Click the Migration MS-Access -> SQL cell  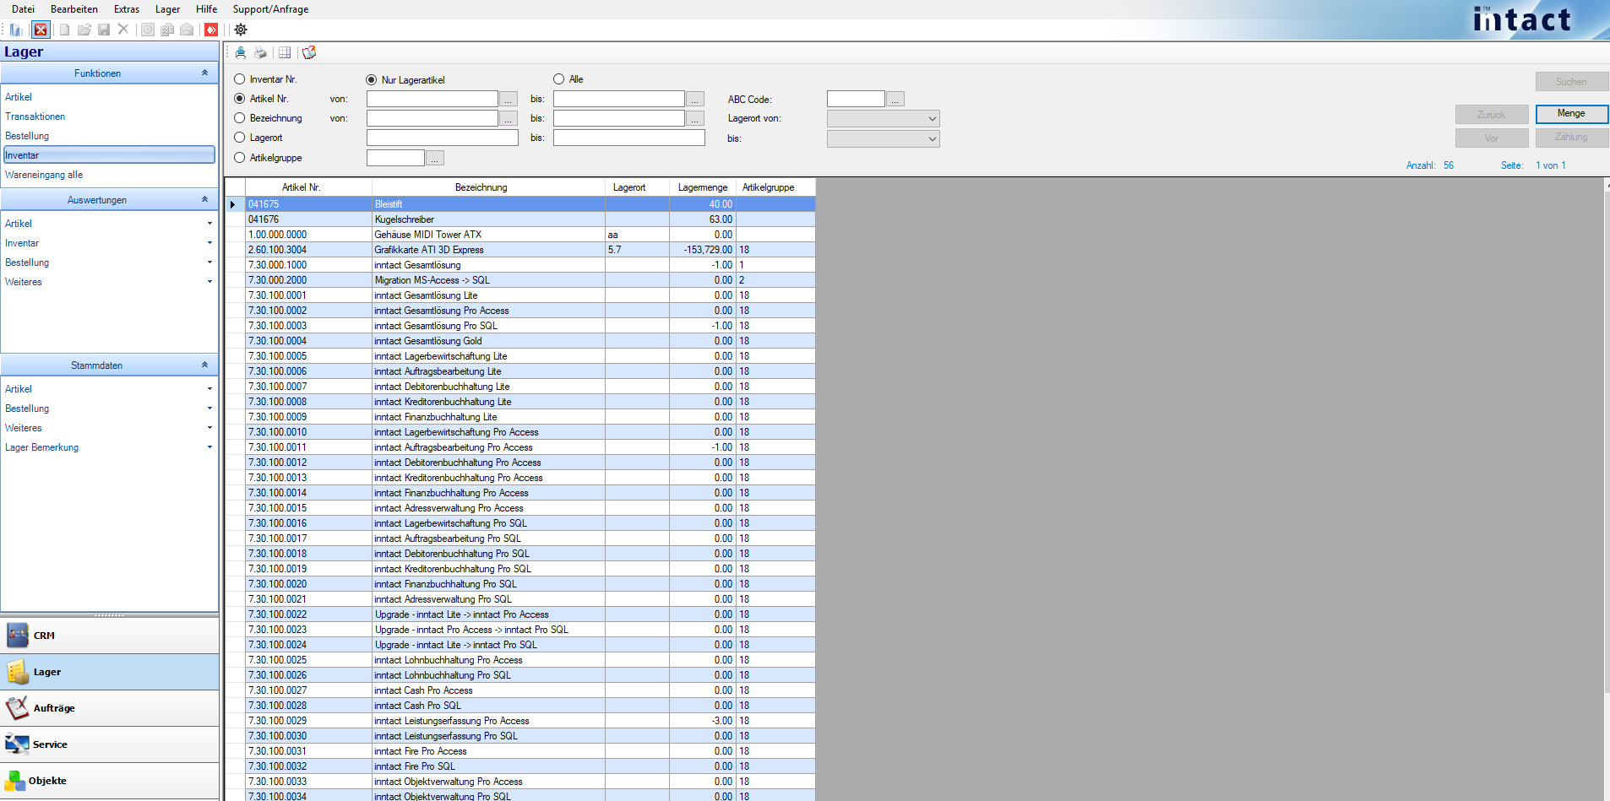click(488, 280)
